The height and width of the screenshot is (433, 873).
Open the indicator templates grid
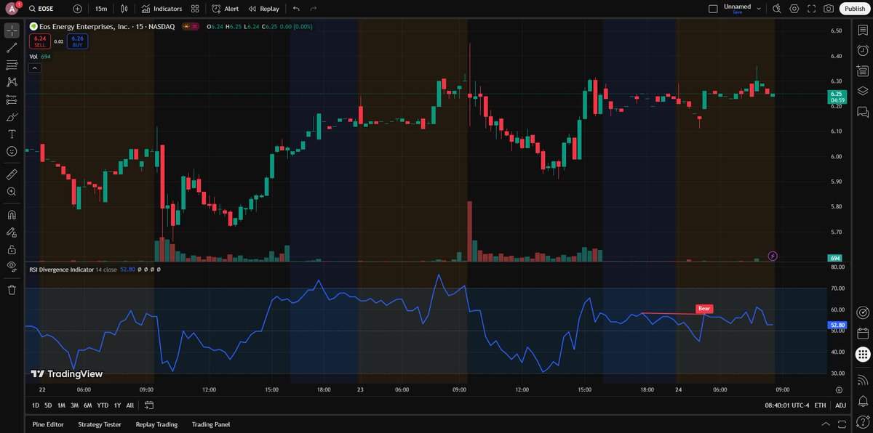195,9
